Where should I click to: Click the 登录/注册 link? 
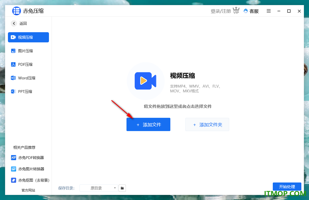pos(220,11)
